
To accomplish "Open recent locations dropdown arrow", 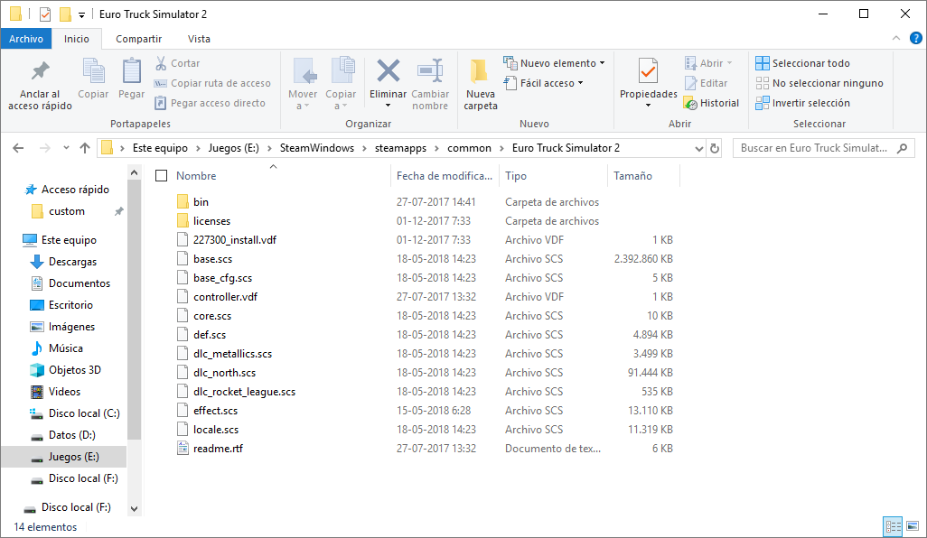I will pos(66,148).
